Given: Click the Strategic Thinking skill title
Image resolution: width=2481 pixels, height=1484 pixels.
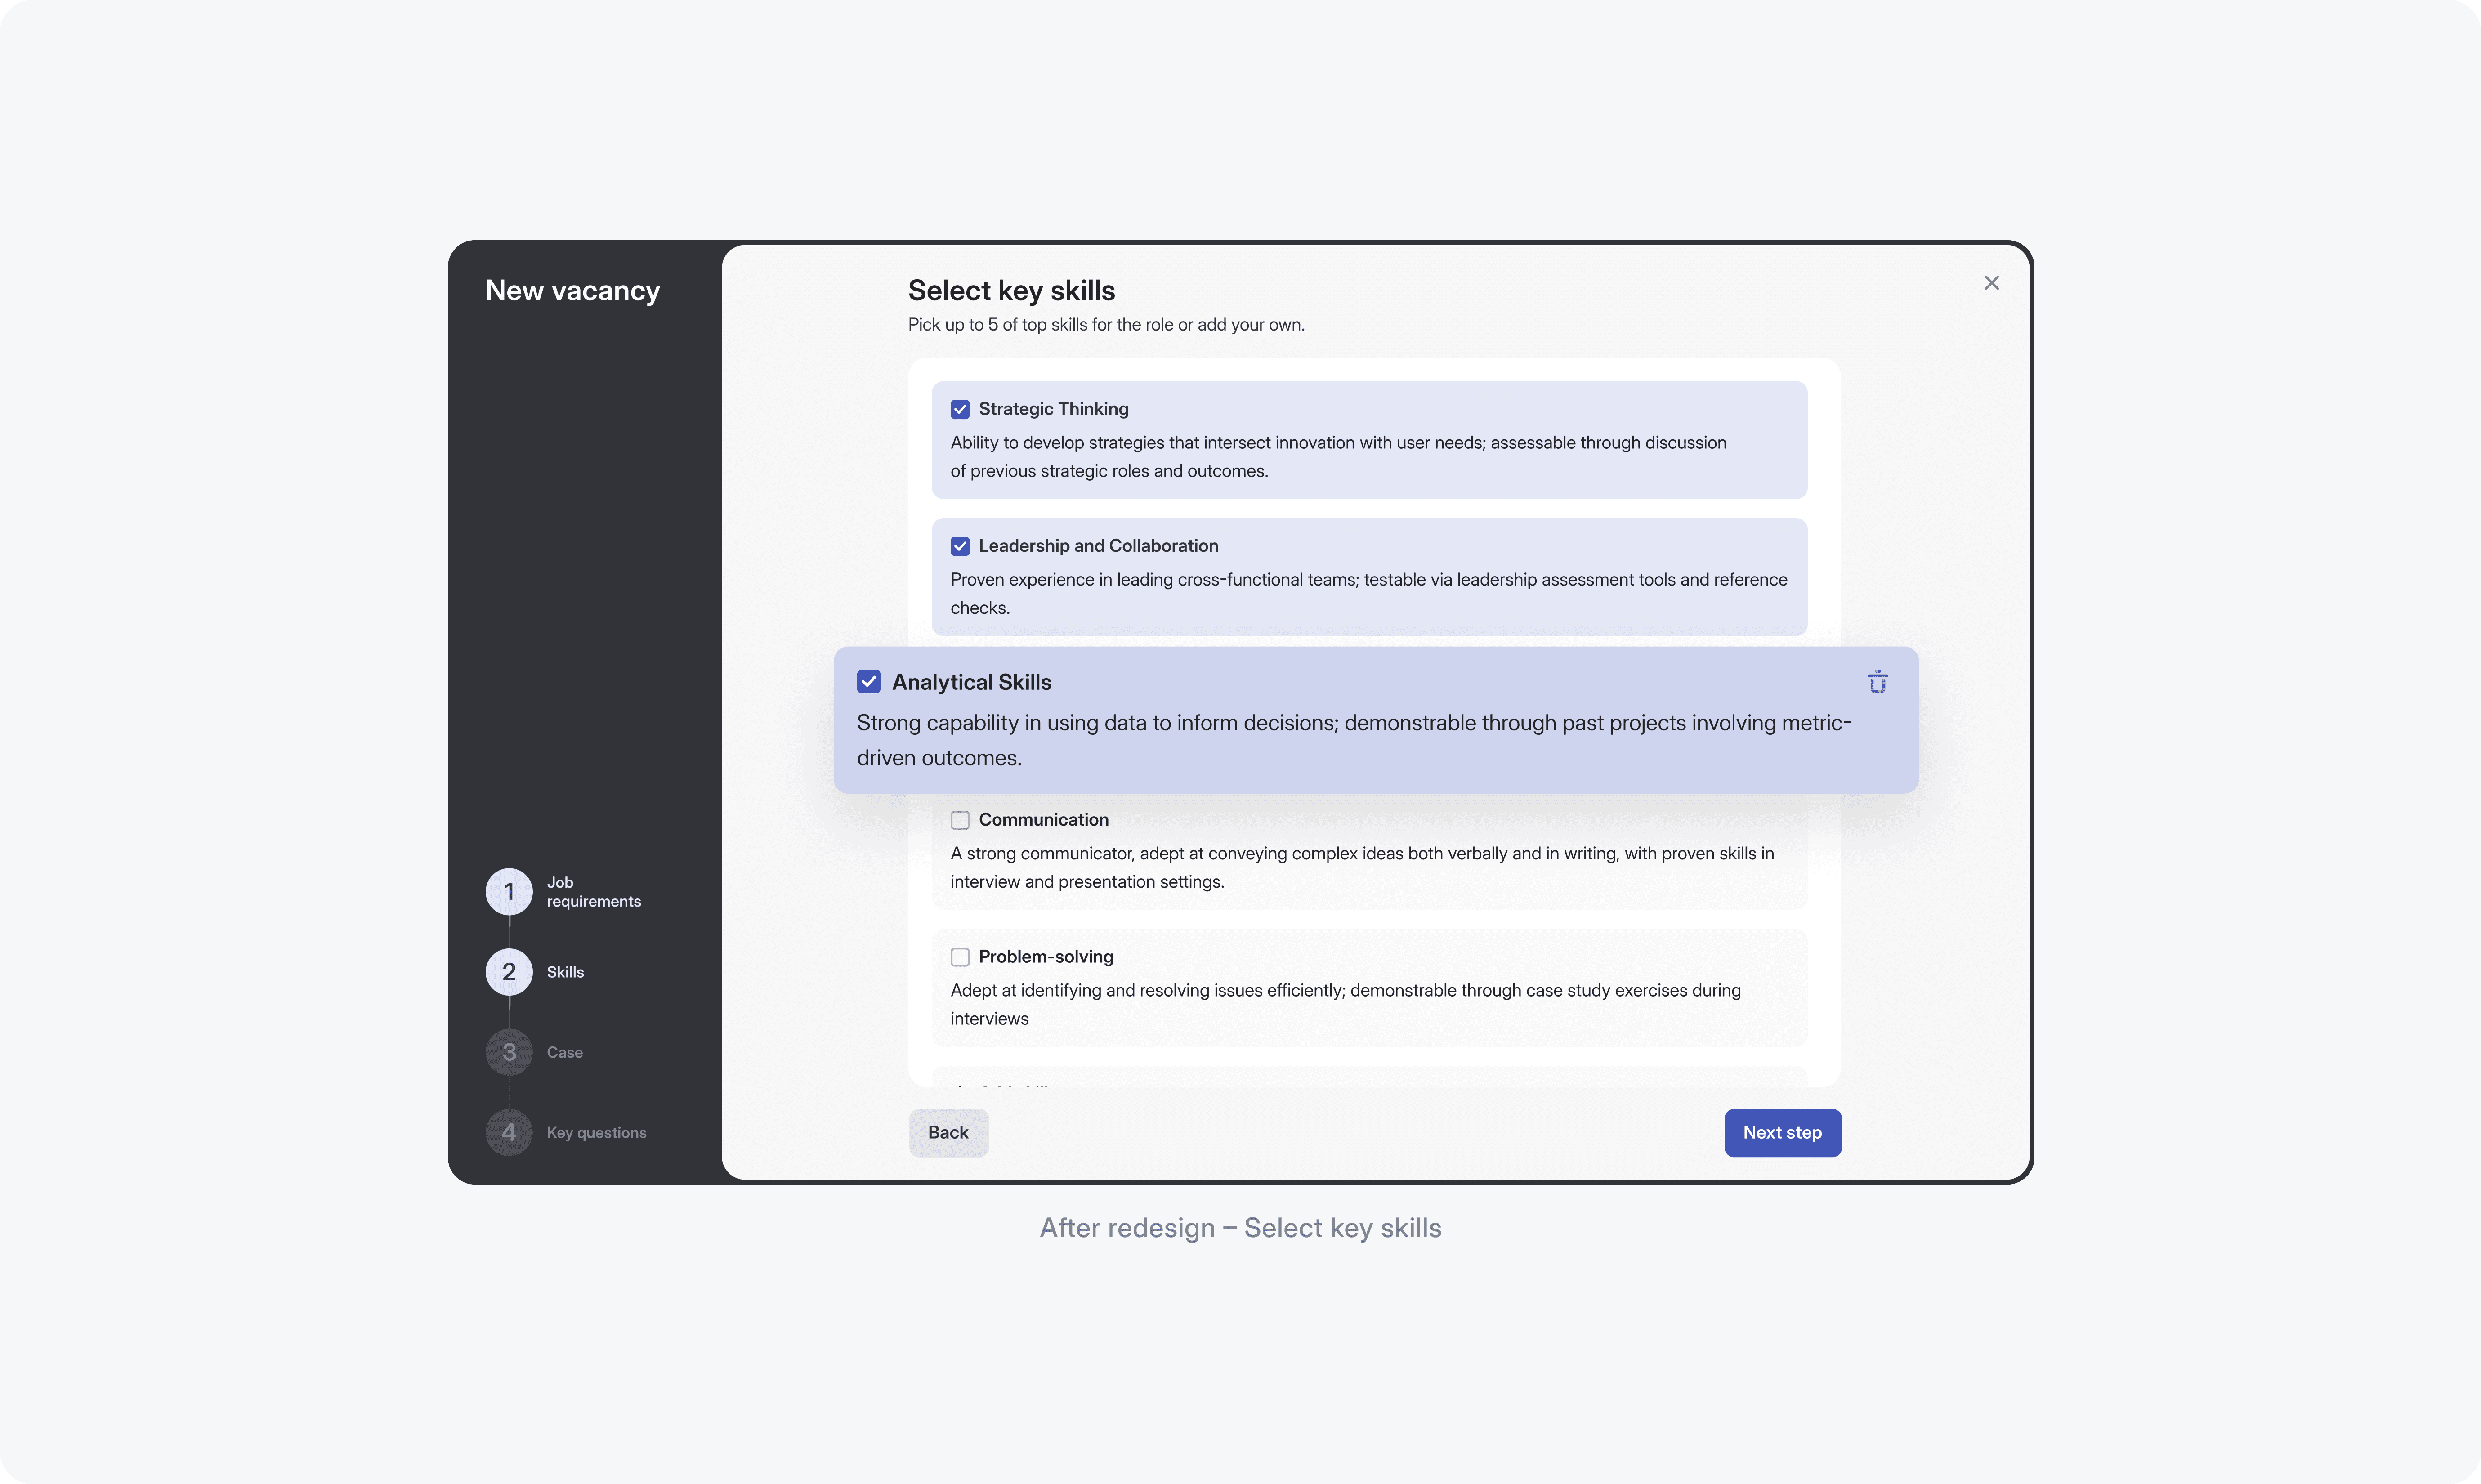Looking at the screenshot, I should tap(1053, 409).
